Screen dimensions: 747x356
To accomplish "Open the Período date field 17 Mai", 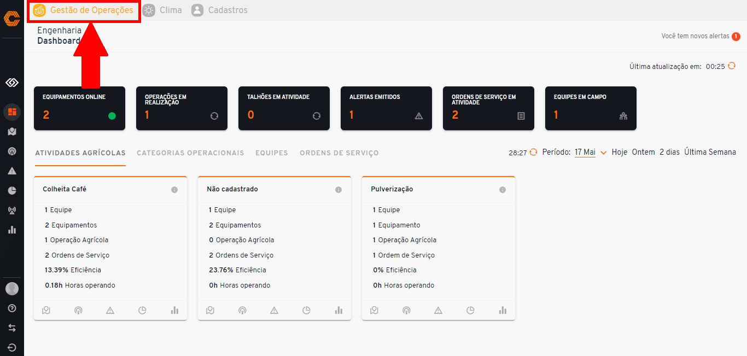I will 585,152.
